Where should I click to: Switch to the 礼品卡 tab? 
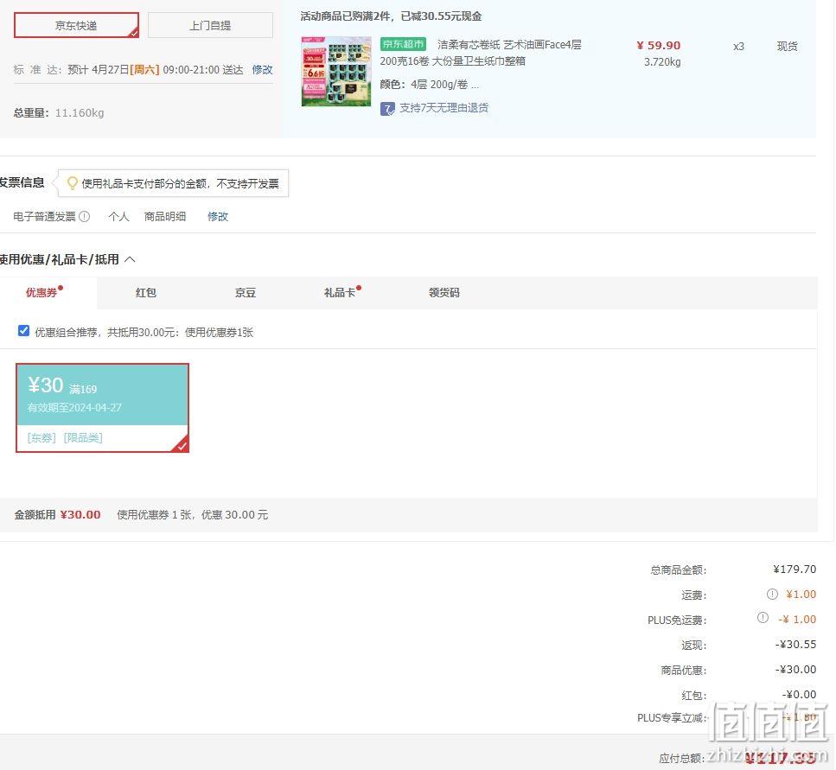[340, 293]
